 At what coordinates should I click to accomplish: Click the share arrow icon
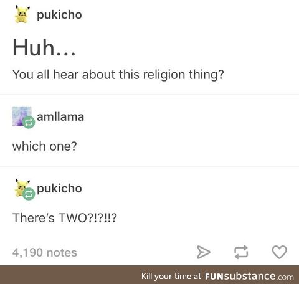[203, 252]
